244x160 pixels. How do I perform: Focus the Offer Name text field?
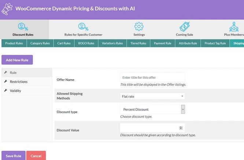[152, 78]
